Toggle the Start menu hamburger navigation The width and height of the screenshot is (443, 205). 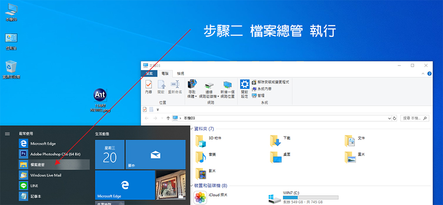click(7, 134)
